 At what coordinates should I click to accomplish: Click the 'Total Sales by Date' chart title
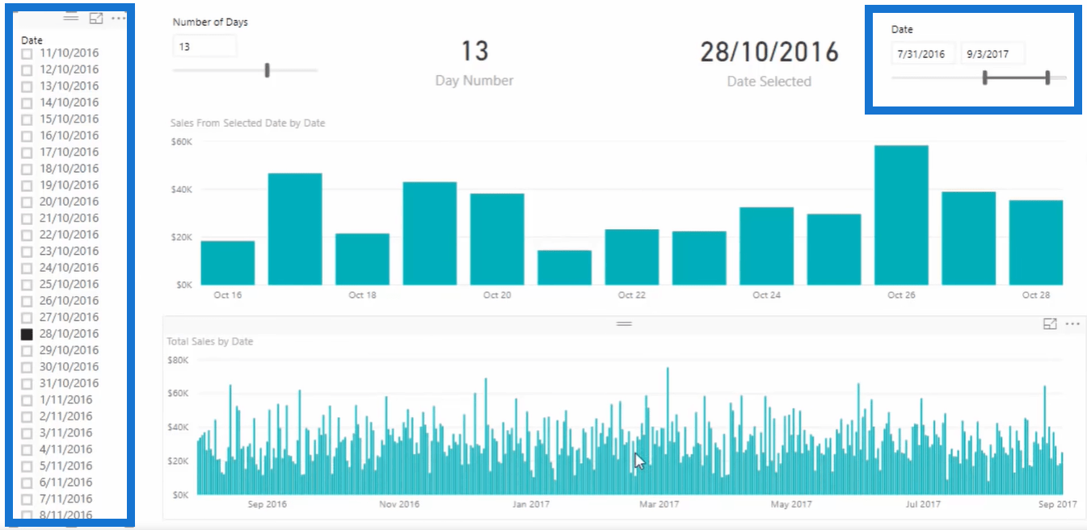click(210, 341)
